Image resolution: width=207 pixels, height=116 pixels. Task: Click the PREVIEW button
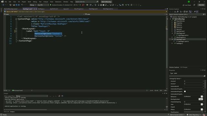[201, 5]
